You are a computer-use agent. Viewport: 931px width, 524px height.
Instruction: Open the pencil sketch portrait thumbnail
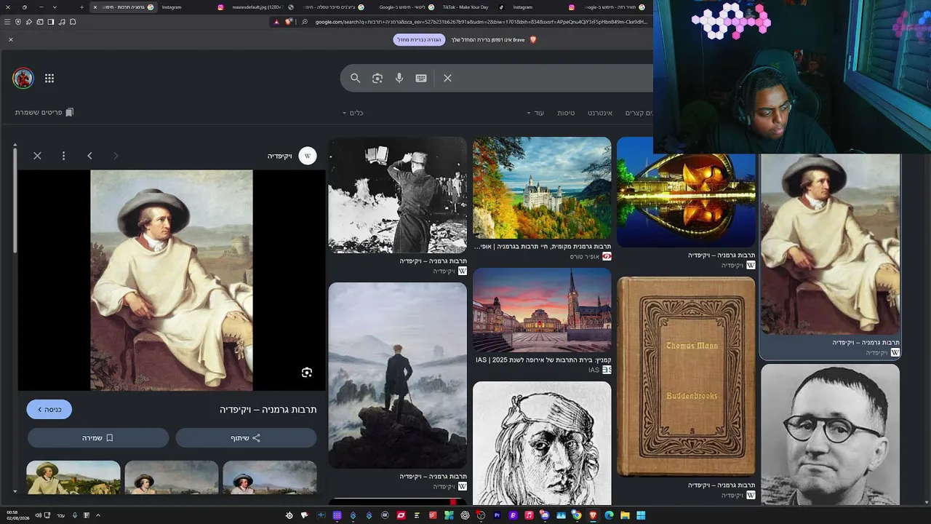click(542, 443)
